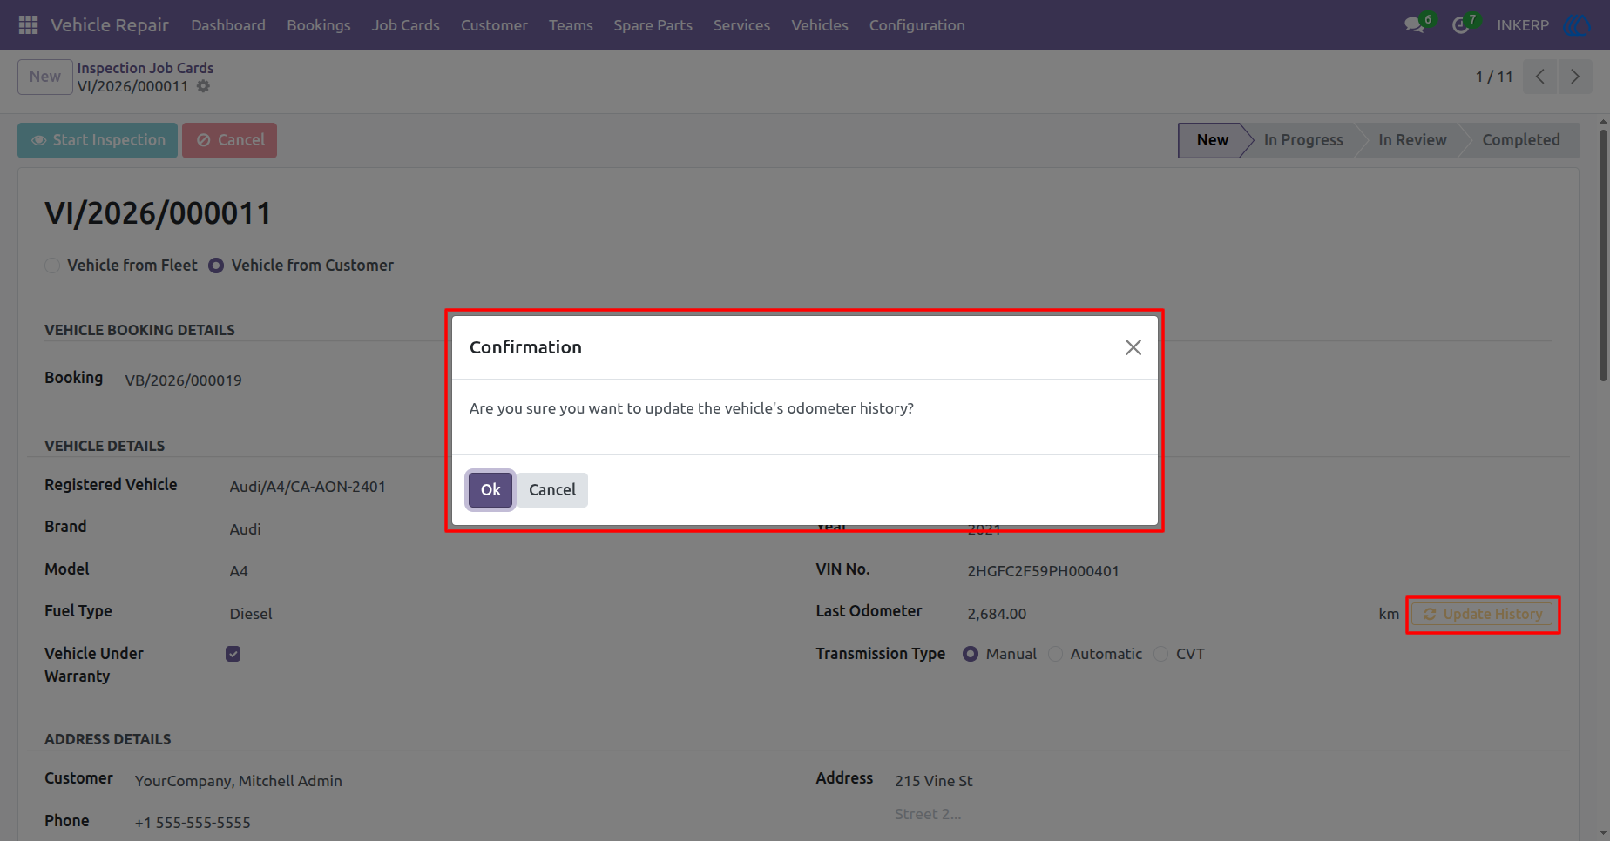Open the conversations chat icon
This screenshot has height=841, width=1610.
click(x=1414, y=25)
